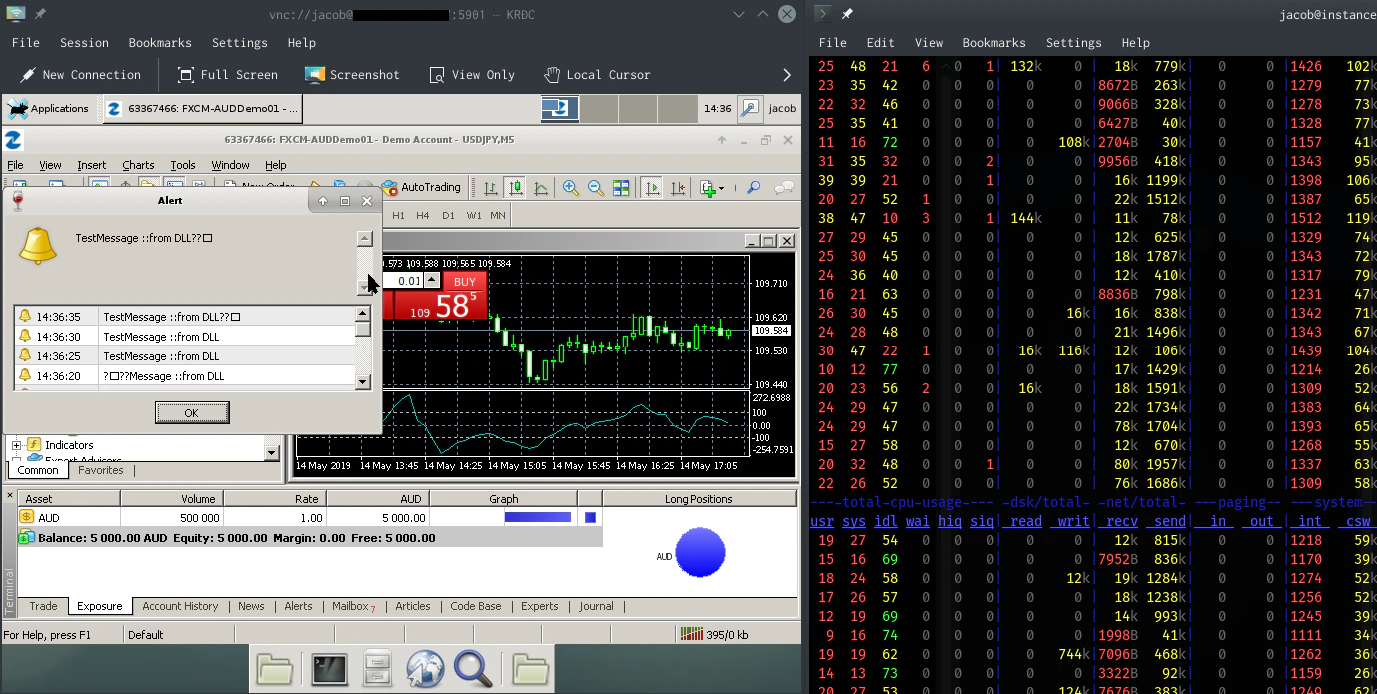Screen dimensions: 1377x694
Task: Open the Bookmarks menu in KRDC
Action: (x=160, y=43)
